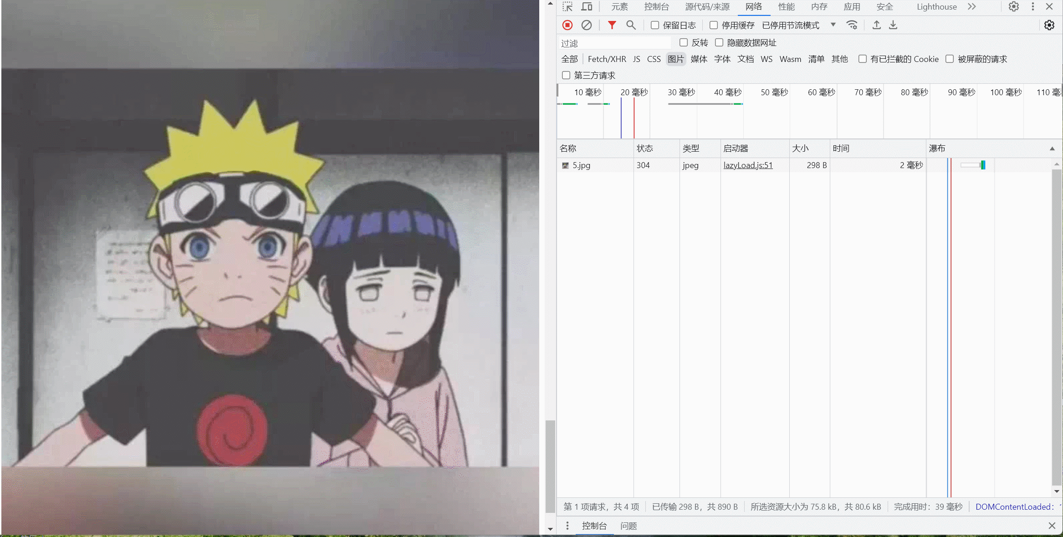The height and width of the screenshot is (537, 1063).
Task: Sort by the 大小 column header
Action: pos(809,149)
